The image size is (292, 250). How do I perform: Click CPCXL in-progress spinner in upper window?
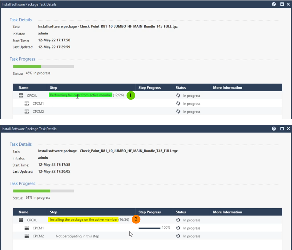tap(178, 96)
